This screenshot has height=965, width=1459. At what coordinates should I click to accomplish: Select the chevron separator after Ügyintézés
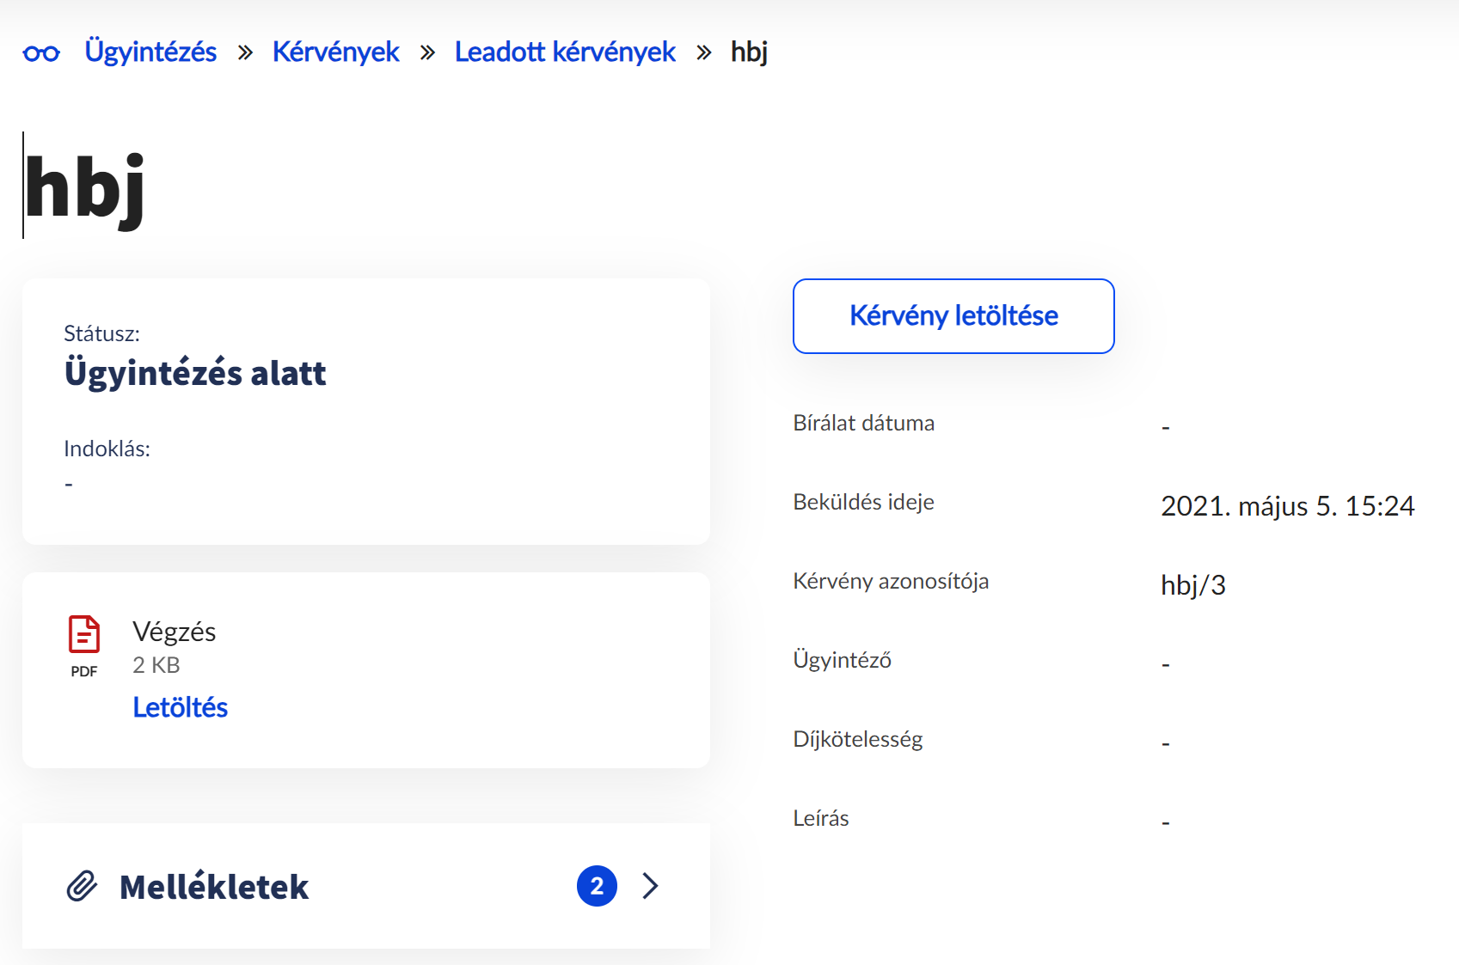click(x=246, y=52)
